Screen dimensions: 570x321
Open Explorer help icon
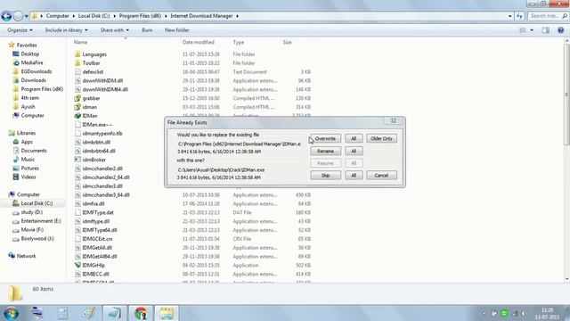click(560, 30)
